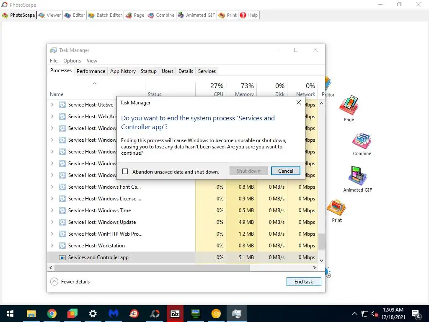Open PhotoScape Animated GIF toolbar tab

click(x=196, y=15)
